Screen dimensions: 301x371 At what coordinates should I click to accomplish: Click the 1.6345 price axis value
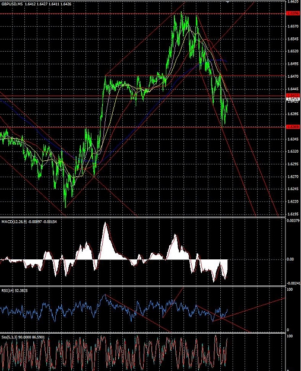(293, 139)
